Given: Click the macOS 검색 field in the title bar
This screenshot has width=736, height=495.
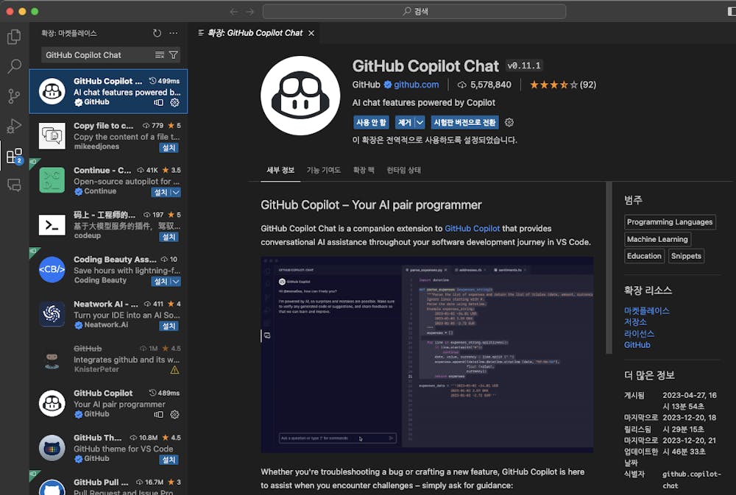Looking at the screenshot, I should point(417,10).
